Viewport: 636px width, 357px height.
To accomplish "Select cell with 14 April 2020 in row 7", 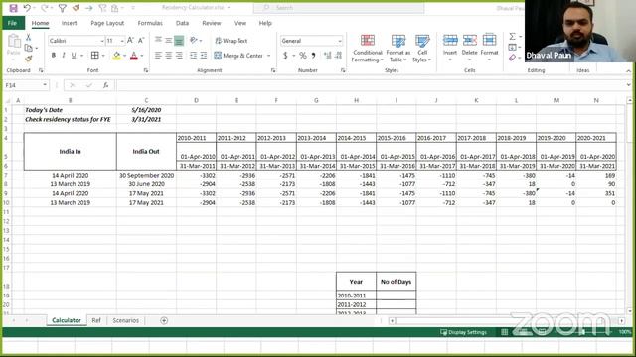I will 71,175.
